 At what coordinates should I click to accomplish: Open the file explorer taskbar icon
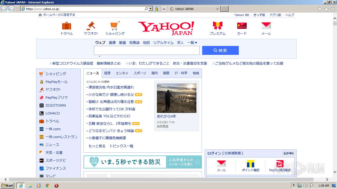tap(30, 186)
